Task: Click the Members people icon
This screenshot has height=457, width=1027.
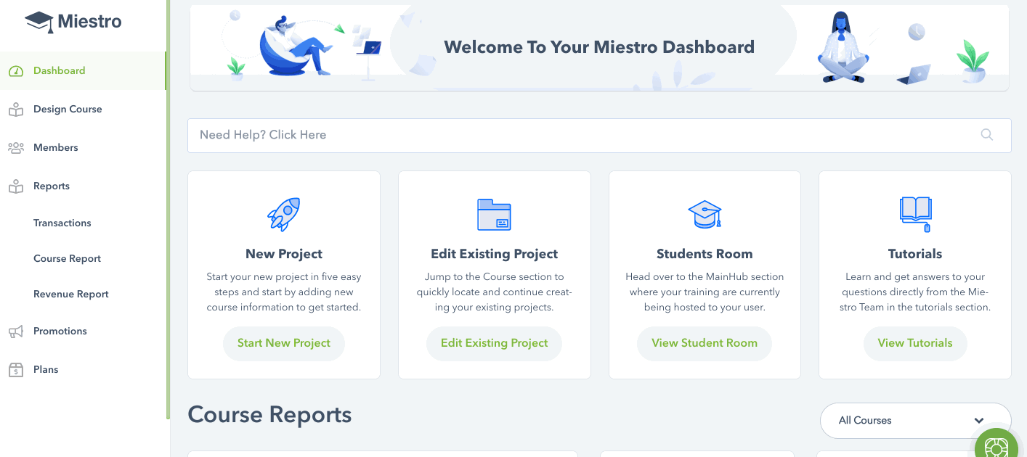Action: tap(16, 148)
